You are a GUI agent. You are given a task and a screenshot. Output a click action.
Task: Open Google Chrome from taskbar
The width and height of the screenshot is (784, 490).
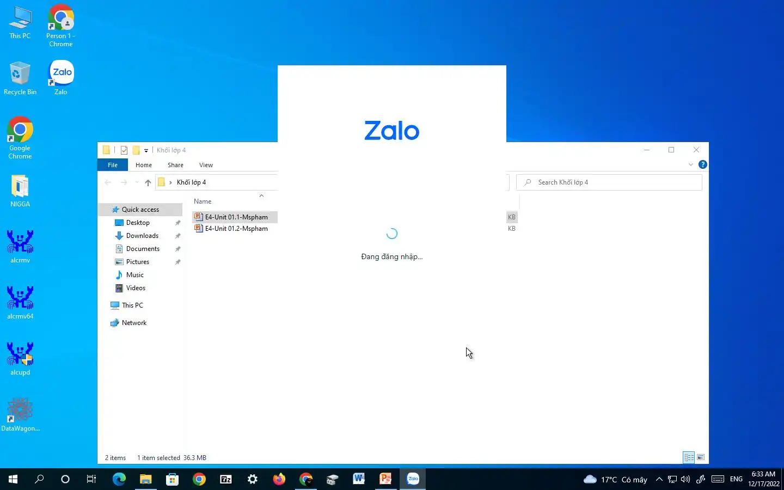[199, 479]
